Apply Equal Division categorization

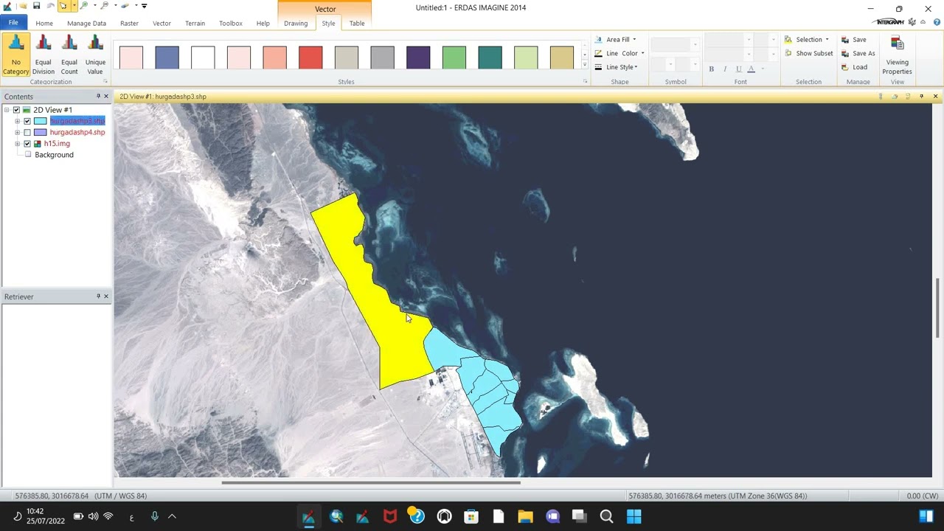point(43,55)
